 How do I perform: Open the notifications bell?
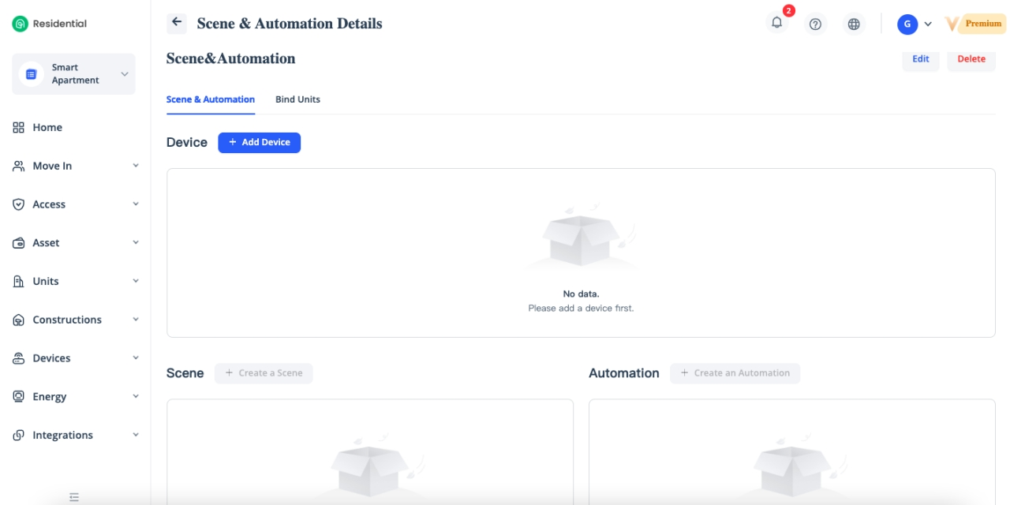pyautogui.click(x=777, y=23)
